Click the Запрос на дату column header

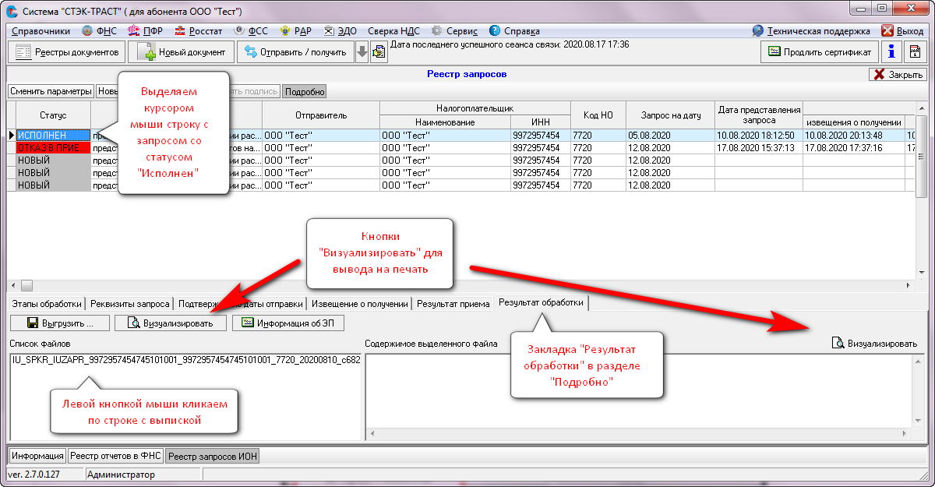670,115
